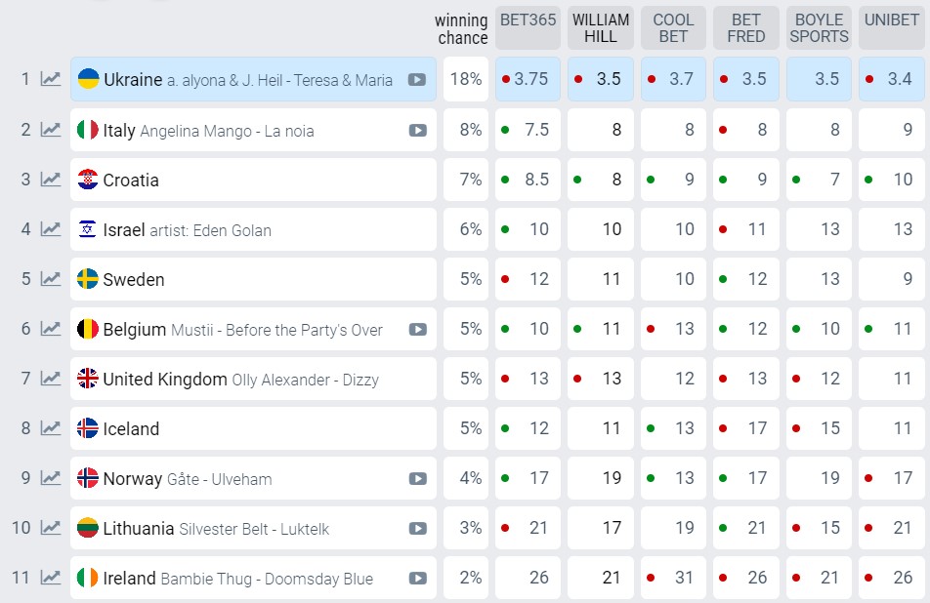Open the trend chart for Sweden
This screenshot has width=930, height=603.
pos(50,279)
